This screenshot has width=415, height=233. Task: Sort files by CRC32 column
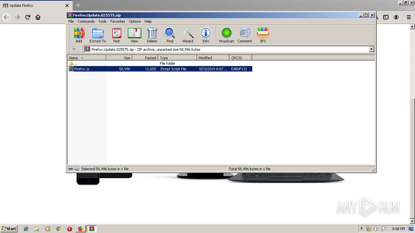[241, 58]
